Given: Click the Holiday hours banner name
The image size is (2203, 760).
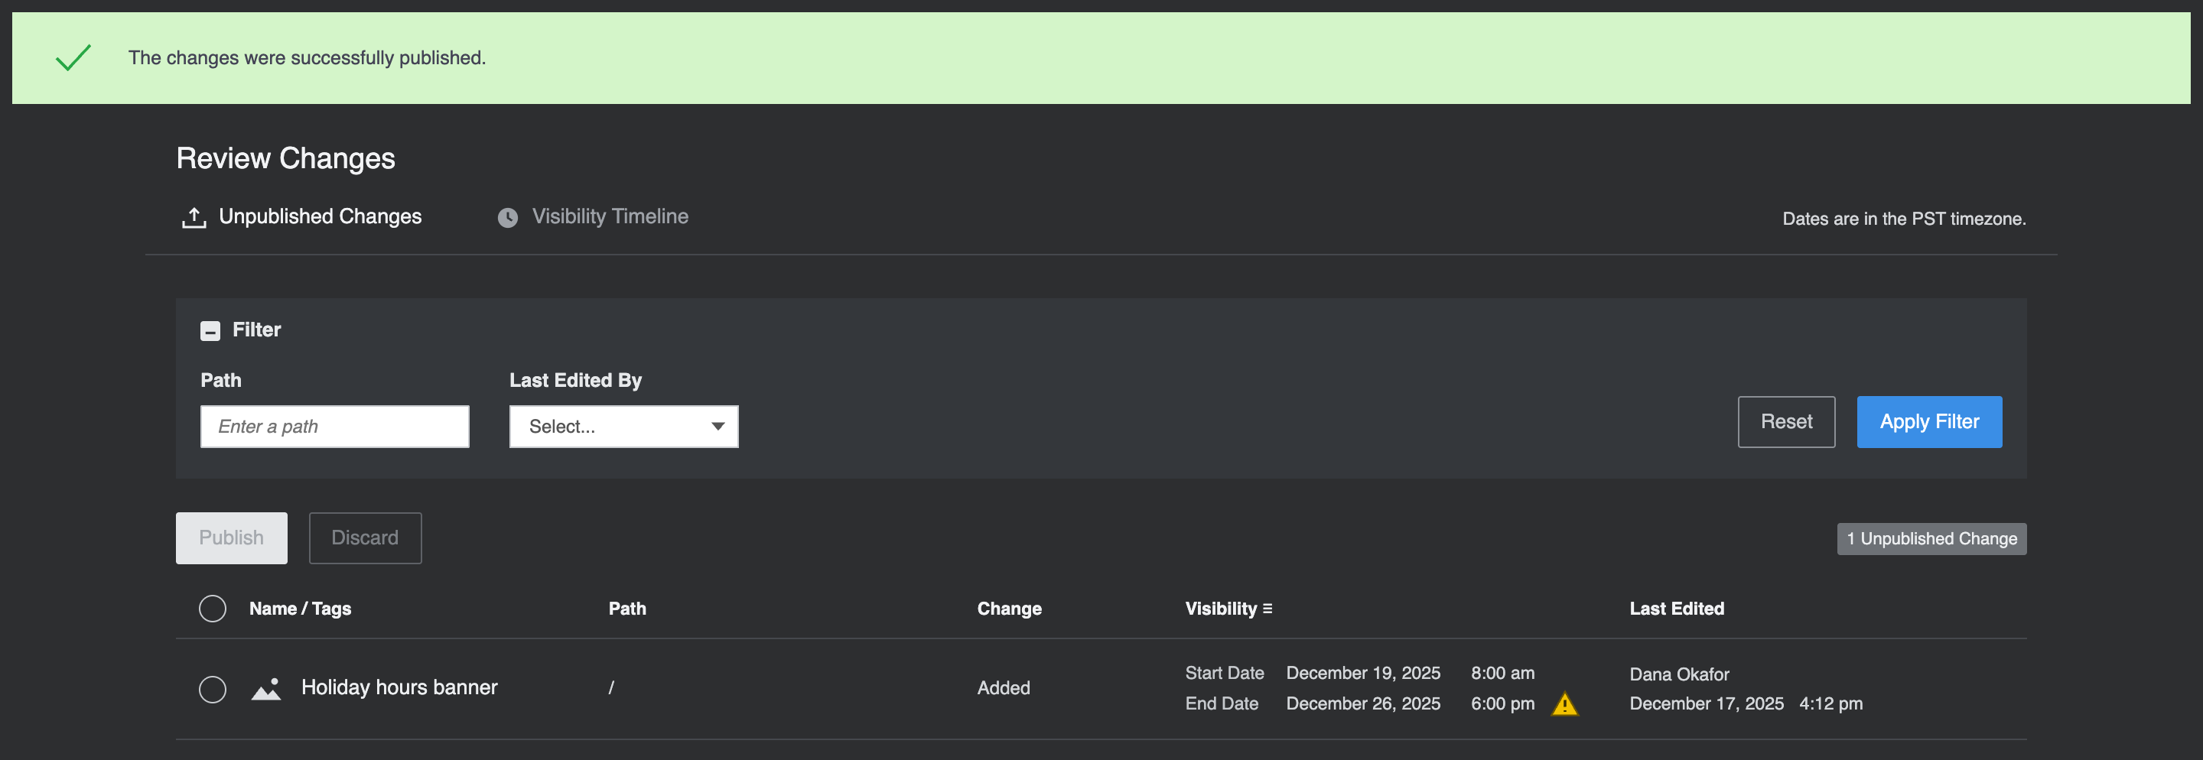Looking at the screenshot, I should click(399, 687).
